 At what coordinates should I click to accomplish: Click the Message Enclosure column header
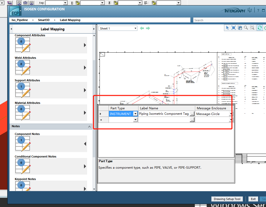pyautogui.click(x=214, y=108)
